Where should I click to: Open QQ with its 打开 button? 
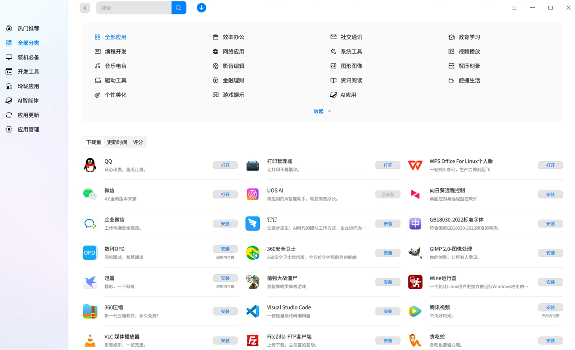click(x=225, y=165)
